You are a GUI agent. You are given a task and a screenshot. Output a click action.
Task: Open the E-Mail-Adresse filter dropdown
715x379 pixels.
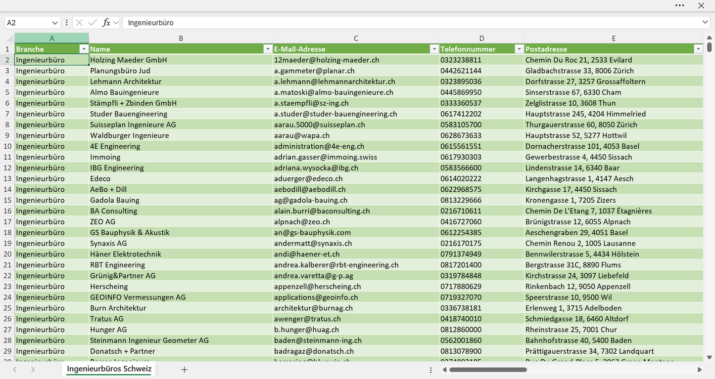[434, 49]
